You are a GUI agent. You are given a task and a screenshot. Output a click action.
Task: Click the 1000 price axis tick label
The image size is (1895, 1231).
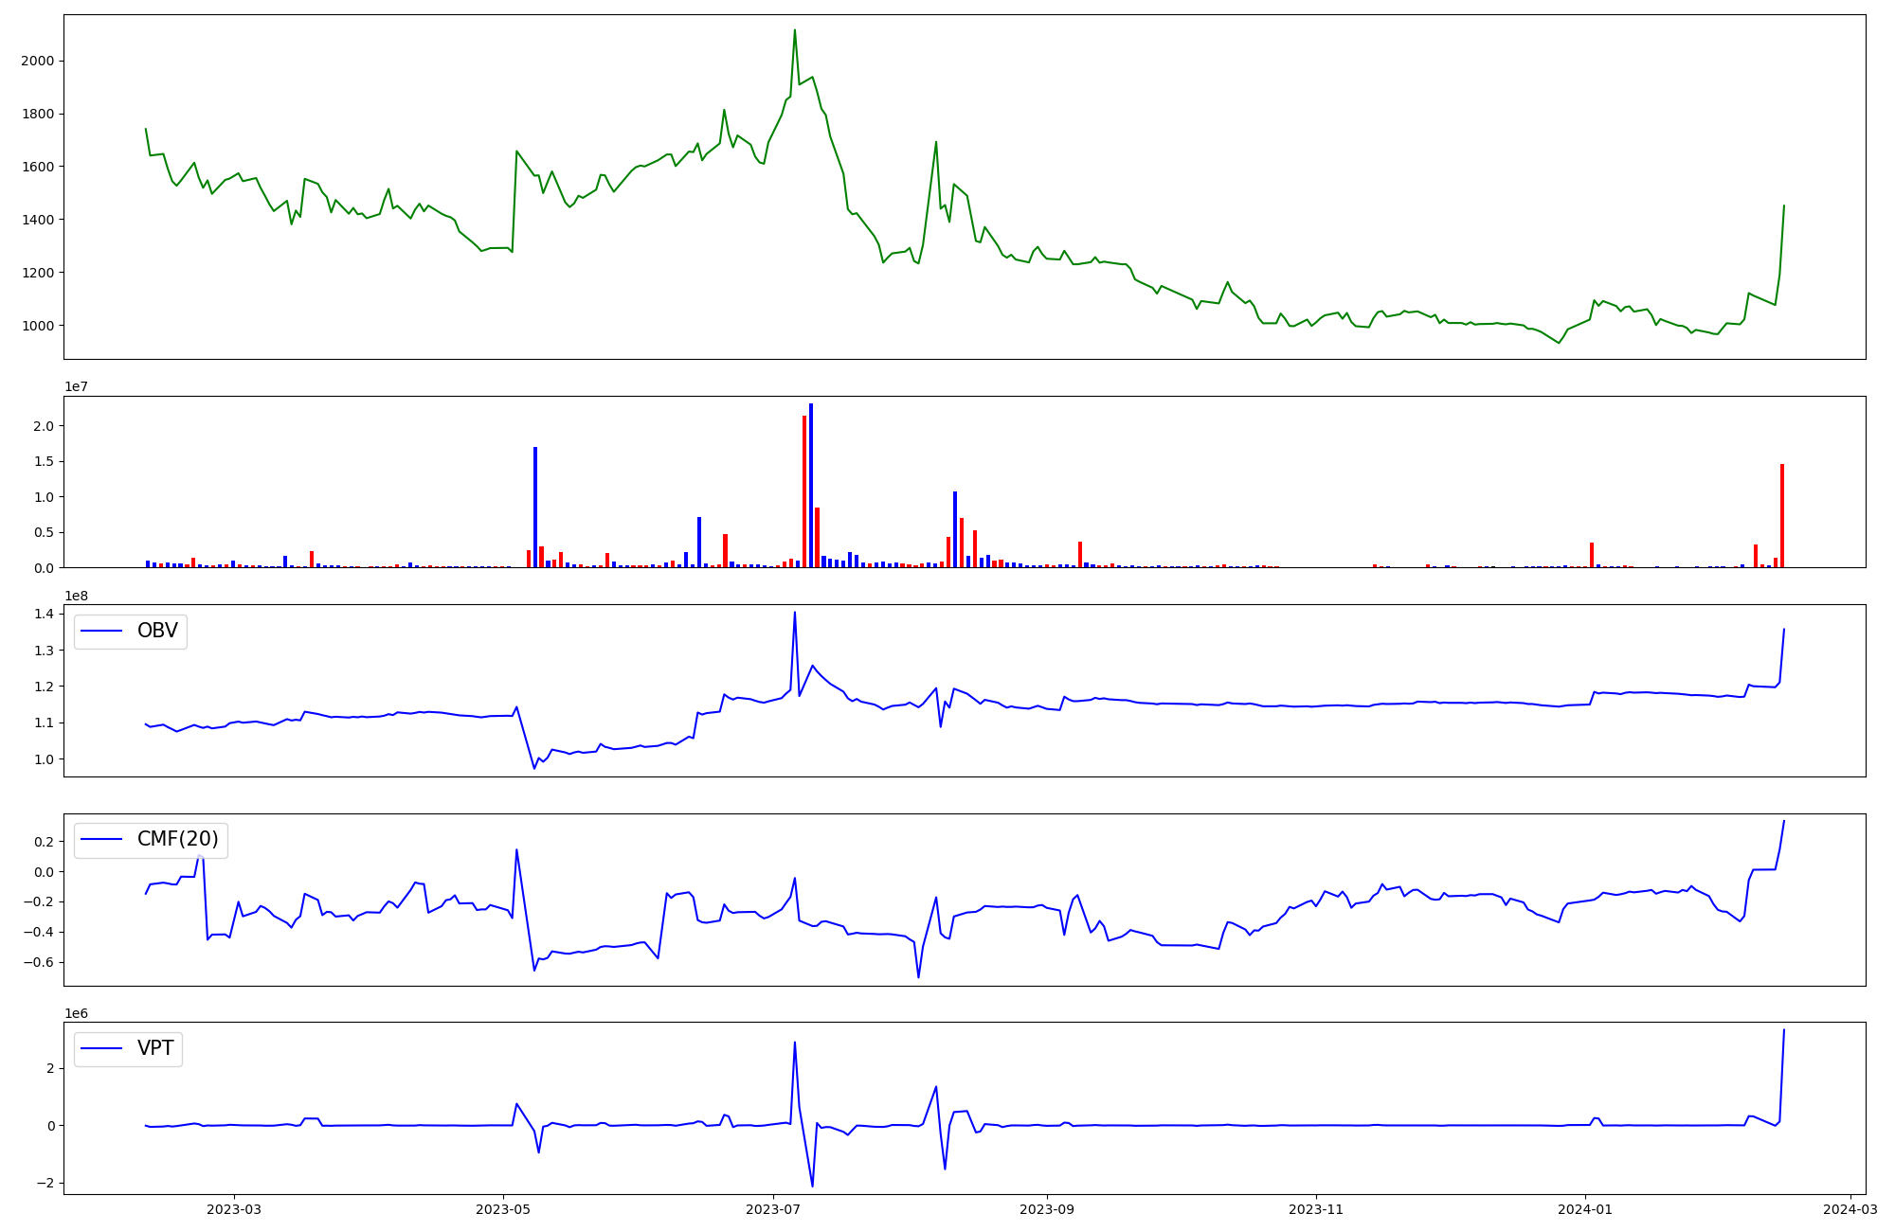pyautogui.click(x=37, y=326)
